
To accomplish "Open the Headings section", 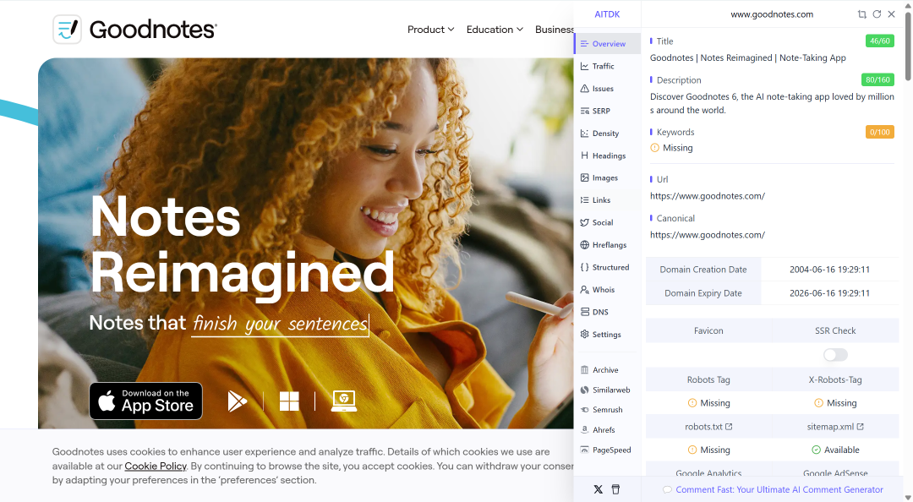I will point(607,156).
